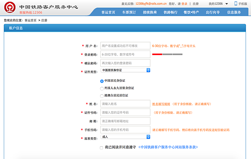Focus the 手机号码 input field
The image size is (251, 159).
click(125, 130)
